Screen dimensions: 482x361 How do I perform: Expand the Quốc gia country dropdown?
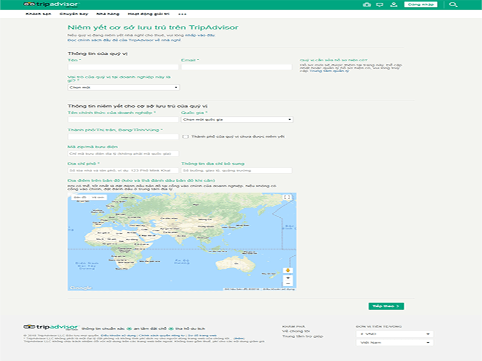point(237,120)
